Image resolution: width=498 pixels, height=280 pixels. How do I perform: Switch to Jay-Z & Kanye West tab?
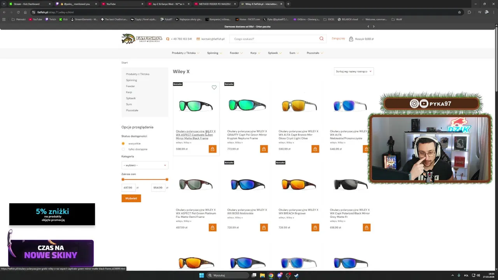[169, 4]
